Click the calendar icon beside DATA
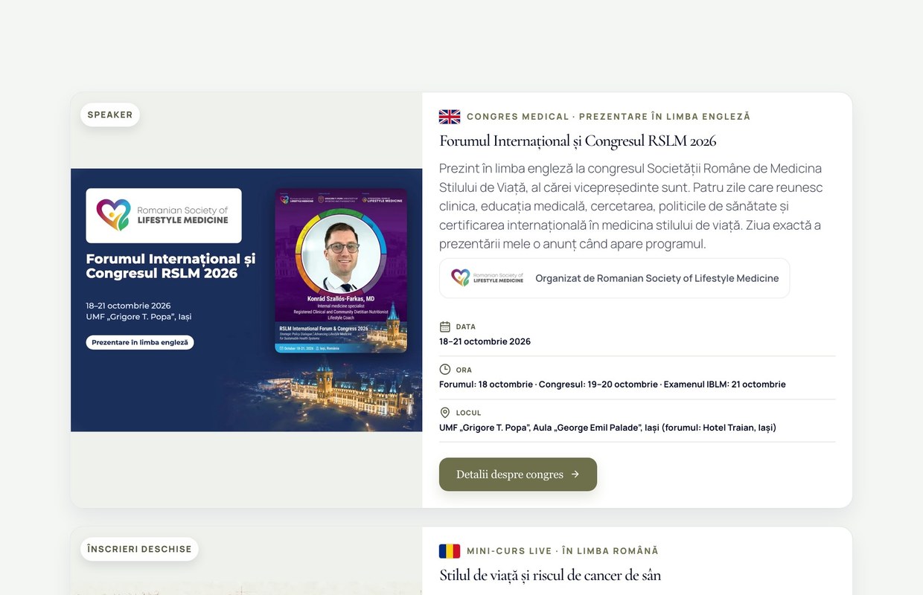The width and height of the screenshot is (923, 595). click(445, 327)
